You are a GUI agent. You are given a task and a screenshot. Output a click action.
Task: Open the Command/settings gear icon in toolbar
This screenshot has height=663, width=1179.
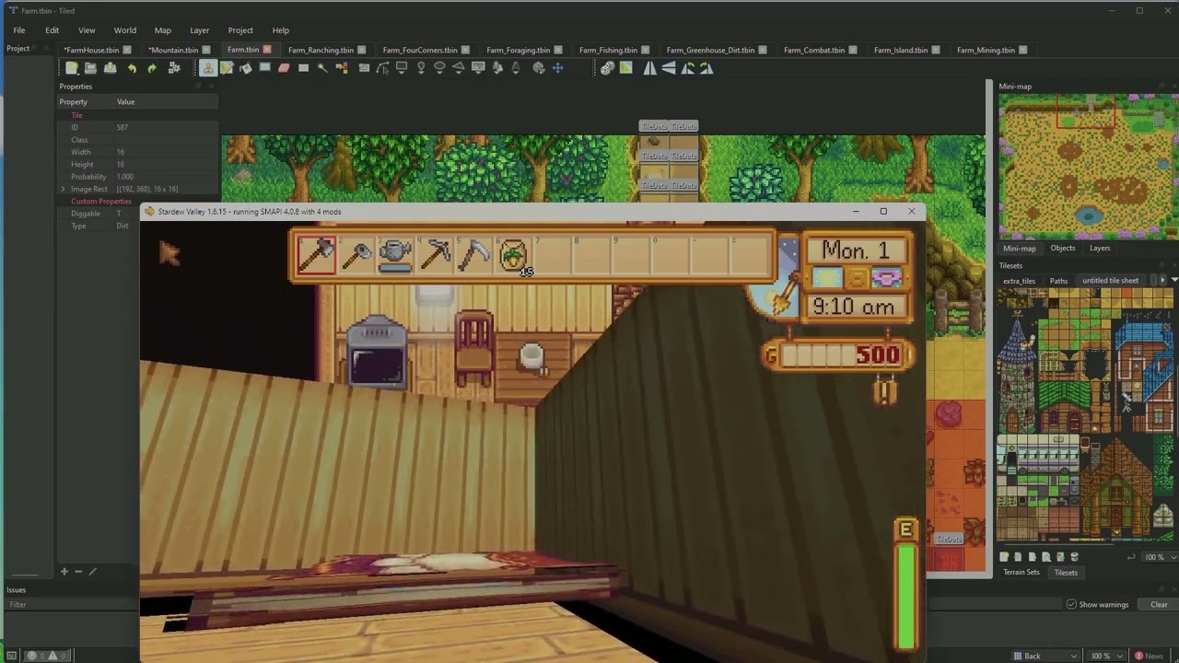click(174, 68)
